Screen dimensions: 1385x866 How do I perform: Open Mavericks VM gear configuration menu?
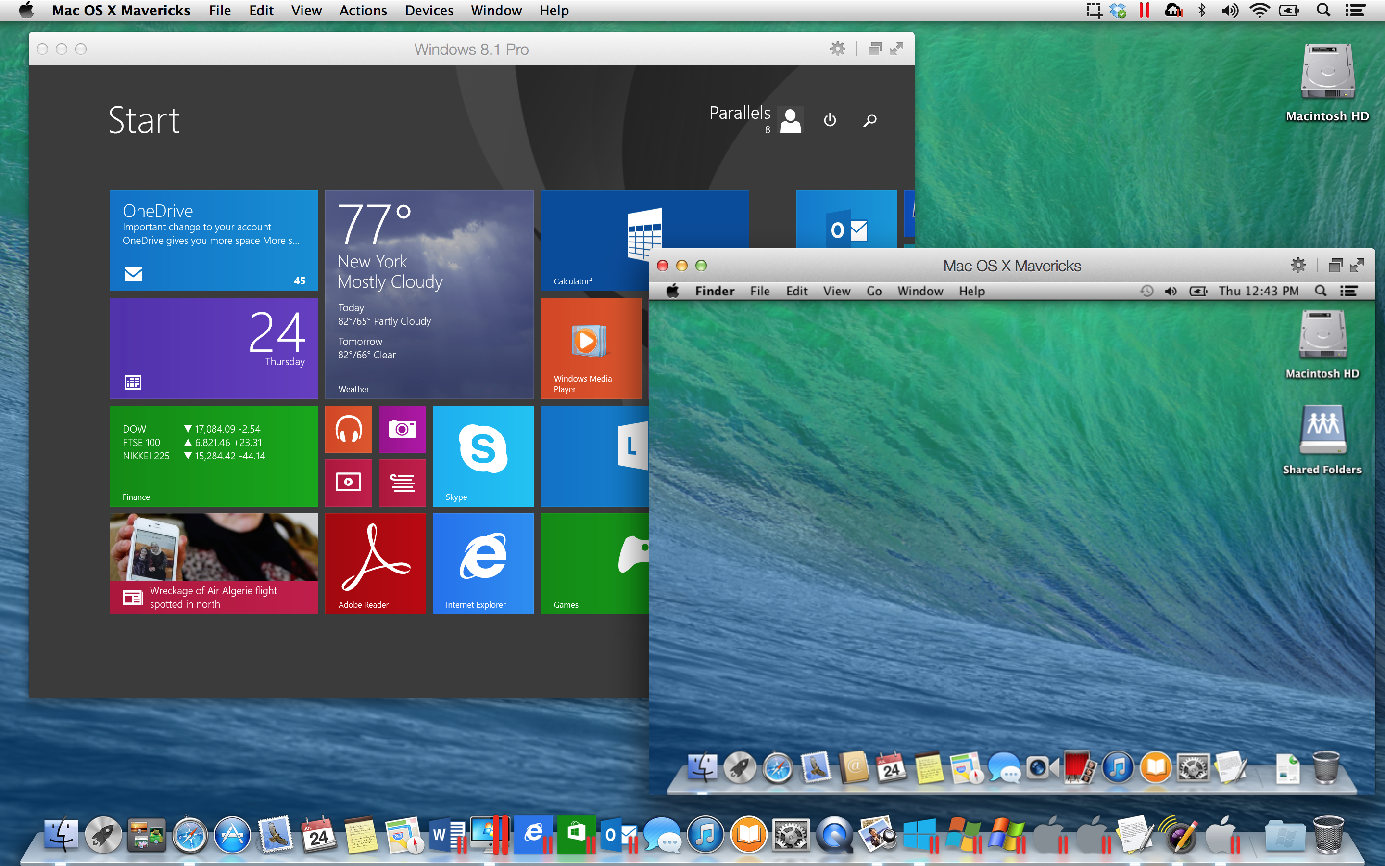pos(1298,265)
